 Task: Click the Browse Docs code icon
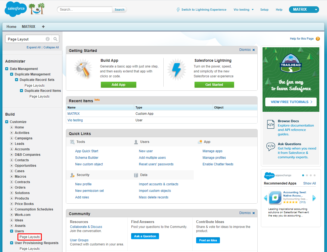pyautogui.click(x=271, y=124)
